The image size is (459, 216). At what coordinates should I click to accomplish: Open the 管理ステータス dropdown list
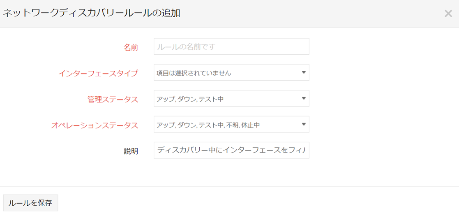pos(226,99)
